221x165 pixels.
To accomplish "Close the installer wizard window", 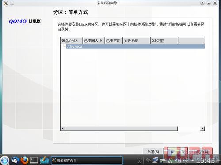I will 215,3.
